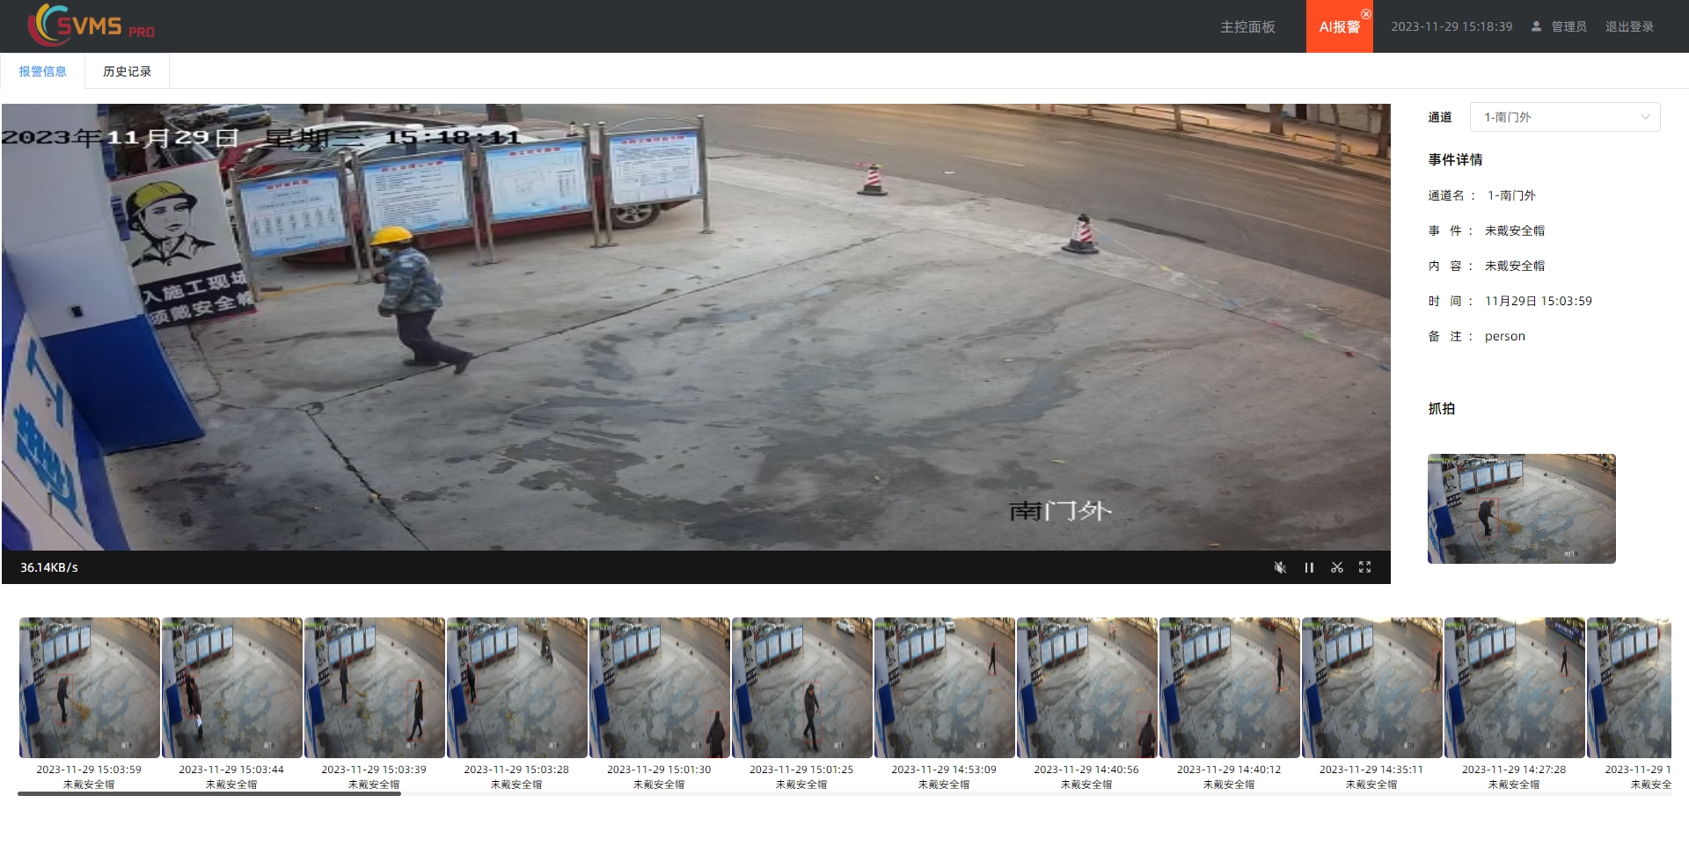This screenshot has height=847, width=1689.
Task: Enter fullscreen video mode
Action: click(x=1364, y=567)
